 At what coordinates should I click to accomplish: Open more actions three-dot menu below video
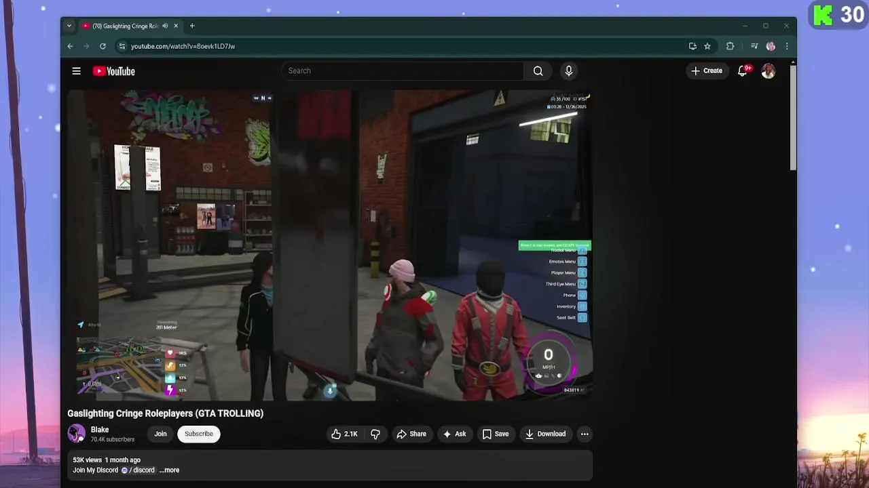(x=585, y=434)
